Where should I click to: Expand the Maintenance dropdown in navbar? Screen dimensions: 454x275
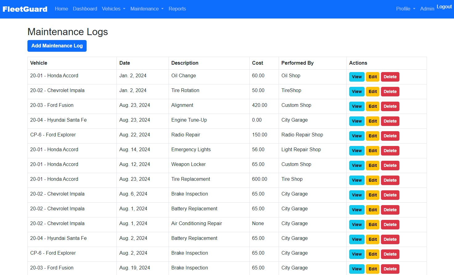click(x=147, y=9)
